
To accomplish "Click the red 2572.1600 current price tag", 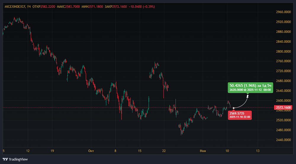I will (x=284, y=108).
